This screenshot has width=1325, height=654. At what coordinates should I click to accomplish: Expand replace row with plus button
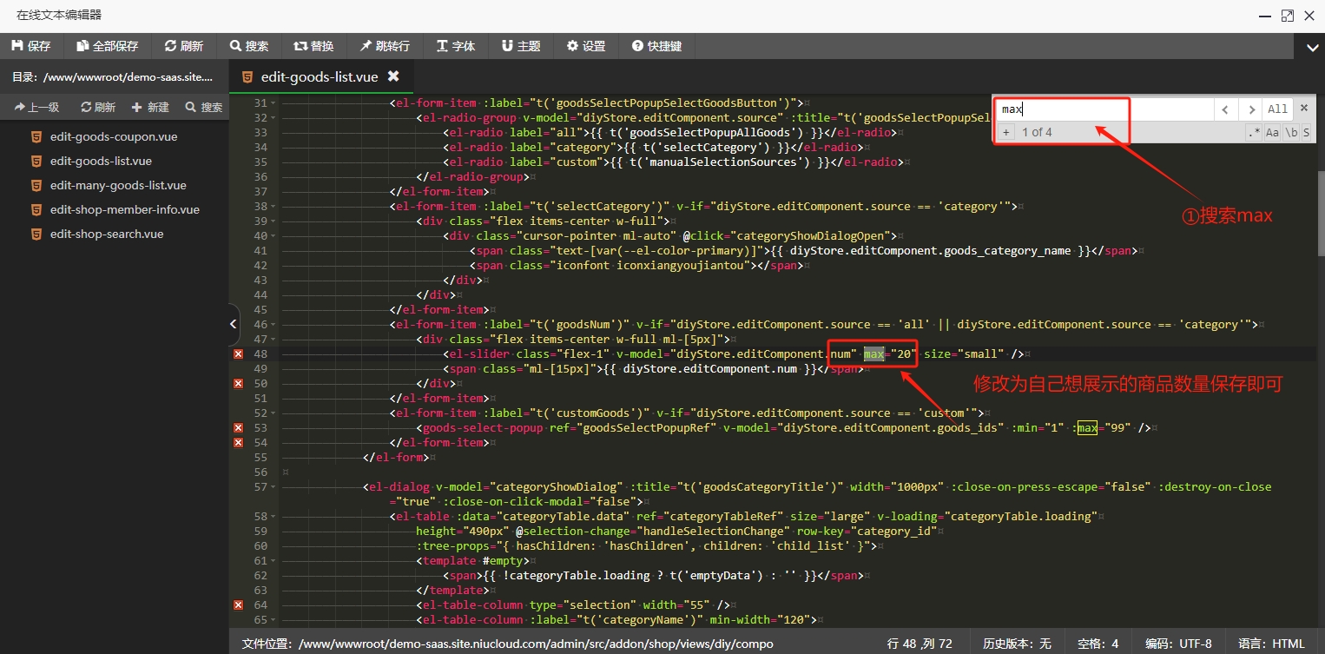(1005, 133)
